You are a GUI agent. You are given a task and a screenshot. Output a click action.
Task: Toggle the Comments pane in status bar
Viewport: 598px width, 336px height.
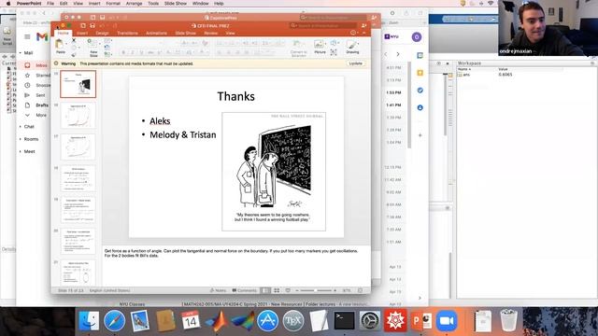click(x=245, y=290)
